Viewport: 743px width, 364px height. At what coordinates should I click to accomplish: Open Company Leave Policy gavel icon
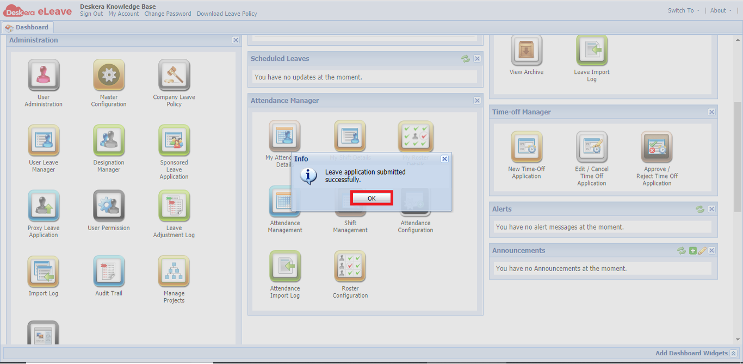174,75
